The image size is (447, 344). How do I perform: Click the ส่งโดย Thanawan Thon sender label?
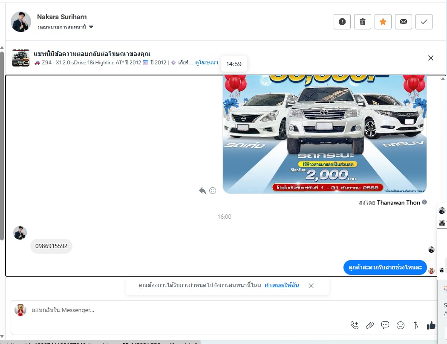pos(389,202)
